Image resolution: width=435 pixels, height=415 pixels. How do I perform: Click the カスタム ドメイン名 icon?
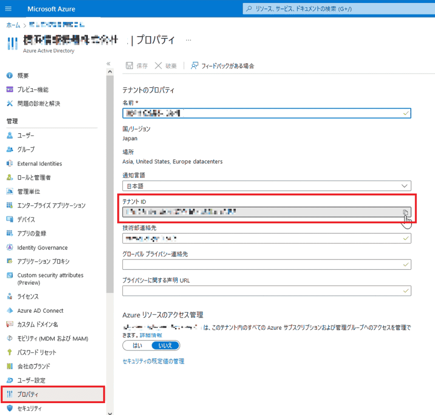[10, 324]
